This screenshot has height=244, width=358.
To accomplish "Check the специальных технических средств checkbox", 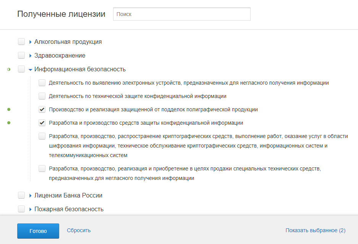I will click(x=42, y=169).
